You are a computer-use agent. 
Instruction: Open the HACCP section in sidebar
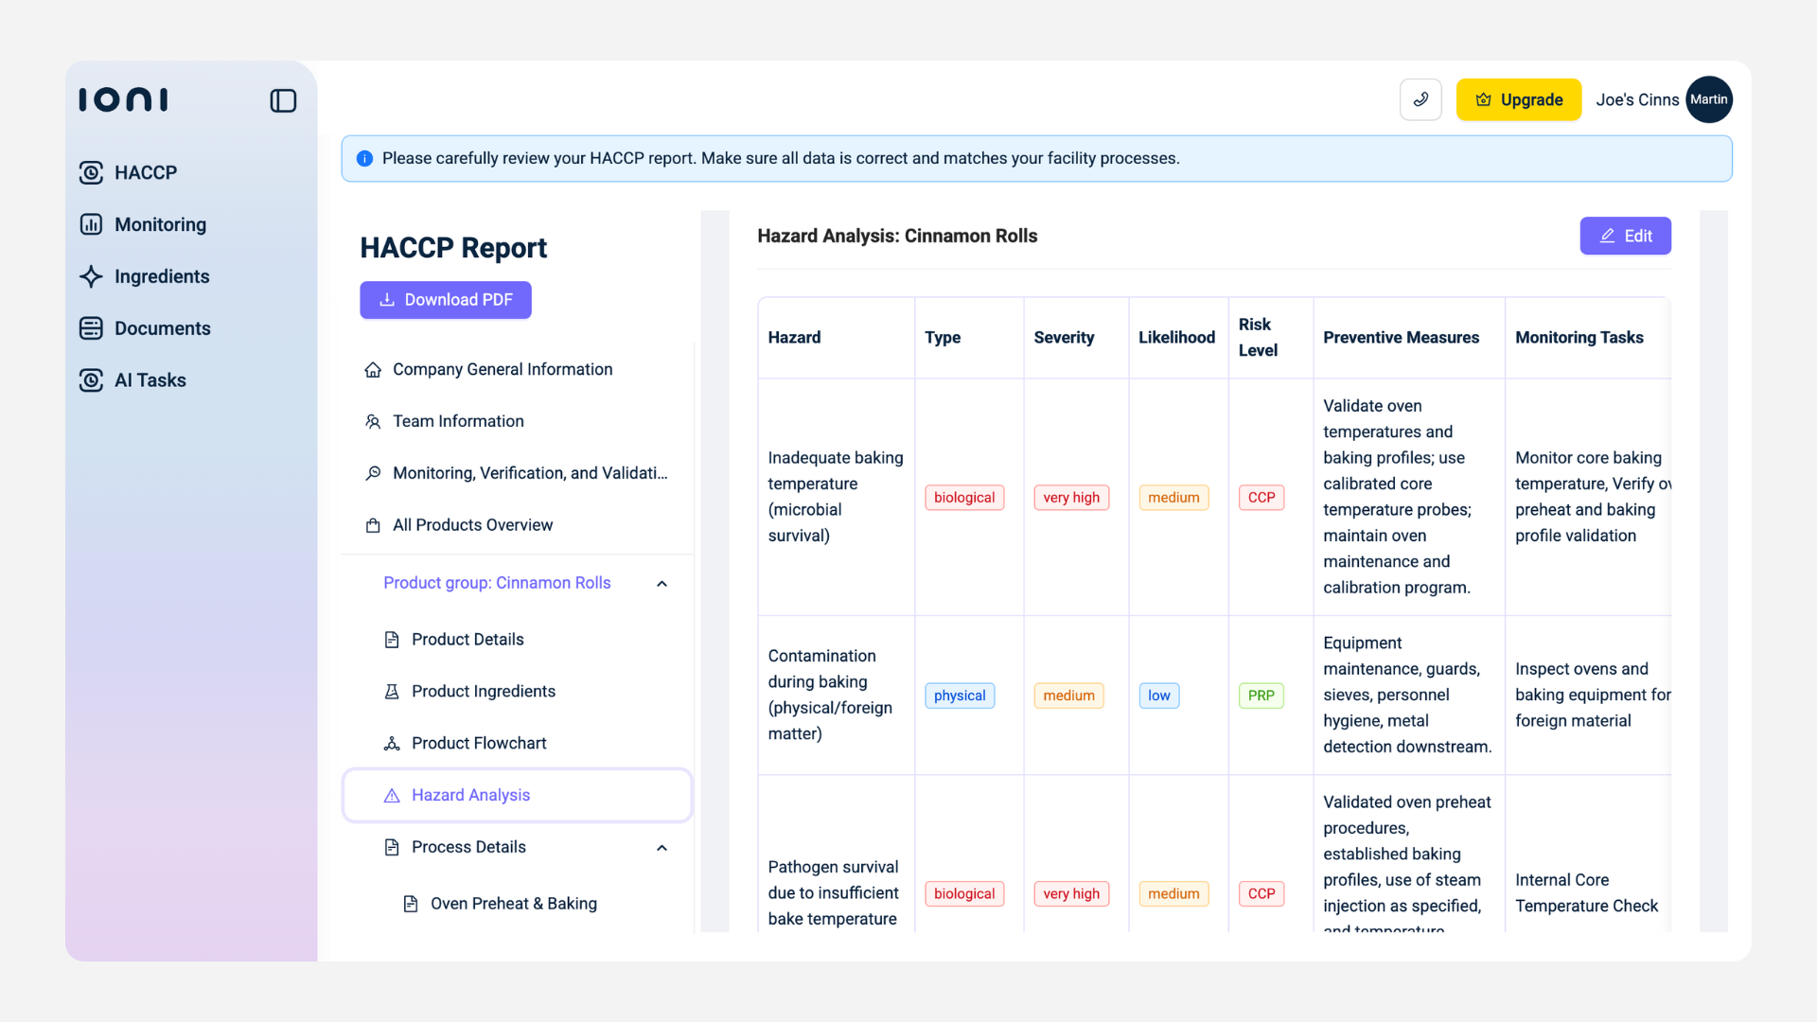(x=145, y=172)
